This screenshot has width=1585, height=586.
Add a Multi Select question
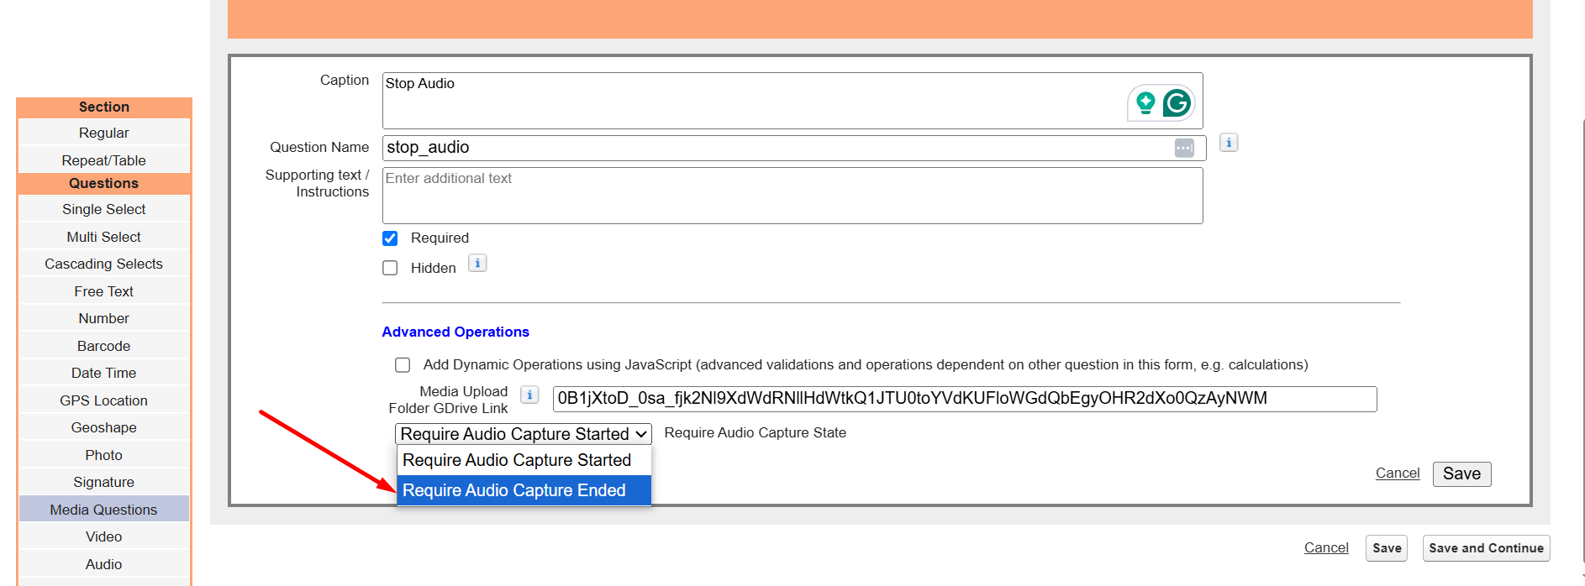pos(104,237)
